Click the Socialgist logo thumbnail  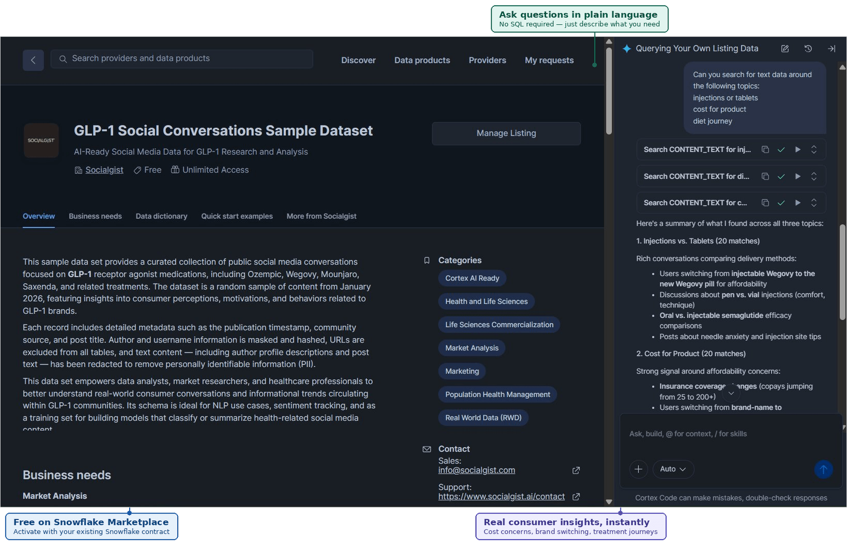41,140
